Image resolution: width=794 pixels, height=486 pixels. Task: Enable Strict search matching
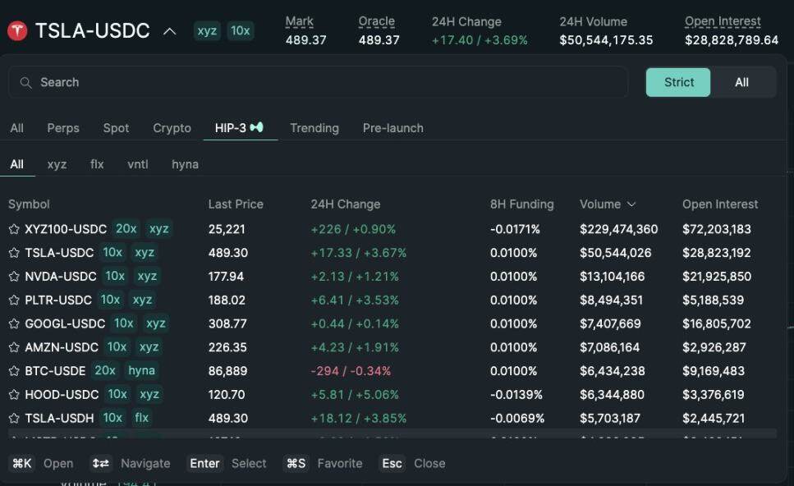[677, 82]
